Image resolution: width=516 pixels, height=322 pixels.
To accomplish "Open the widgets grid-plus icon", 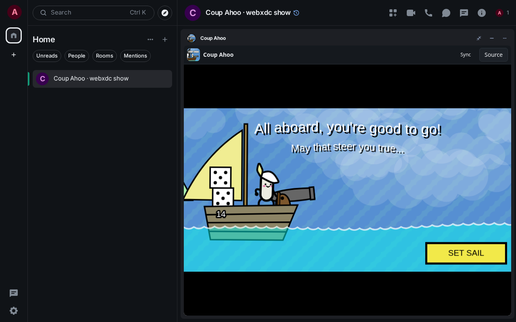I will click(x=393, y=13).
